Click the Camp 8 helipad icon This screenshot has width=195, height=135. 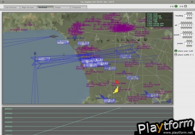(x=30, y=23)
